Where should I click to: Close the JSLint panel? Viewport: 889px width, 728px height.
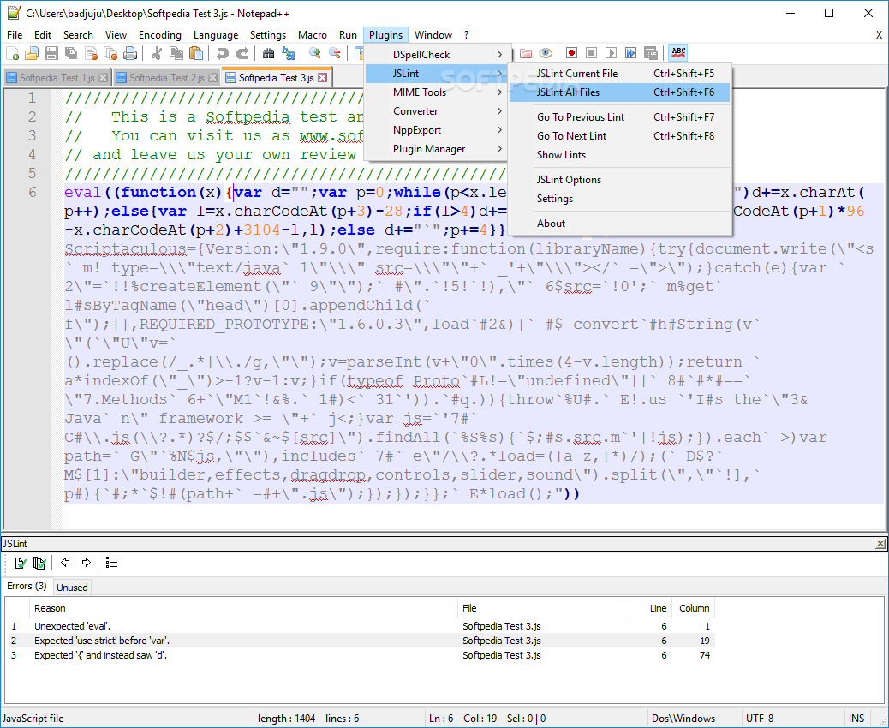[x=880, y=544]
